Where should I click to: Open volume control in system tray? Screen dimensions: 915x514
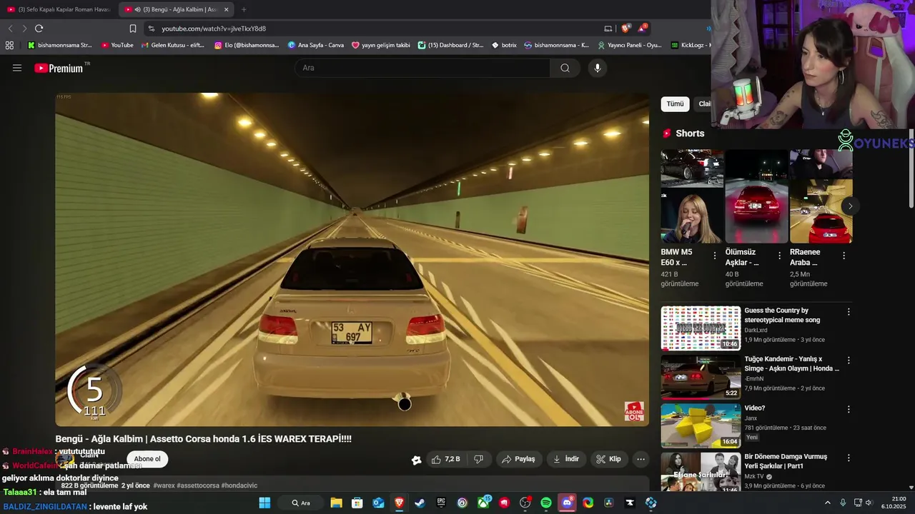869,503
